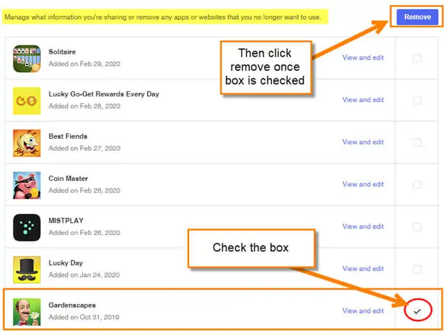
Task: Click the blue Remove button
Action: pyautogui.click(x=418, y=17)
